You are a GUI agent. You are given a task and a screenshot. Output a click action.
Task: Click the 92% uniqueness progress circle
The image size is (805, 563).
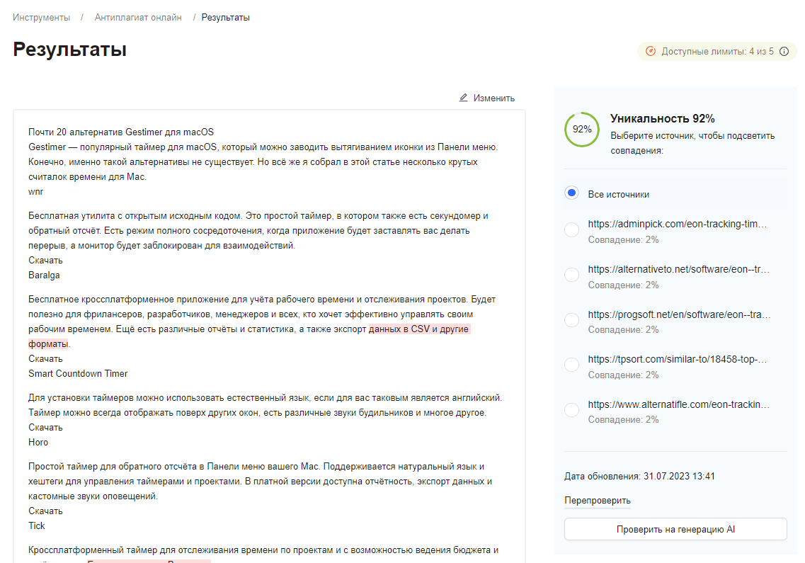582,130
